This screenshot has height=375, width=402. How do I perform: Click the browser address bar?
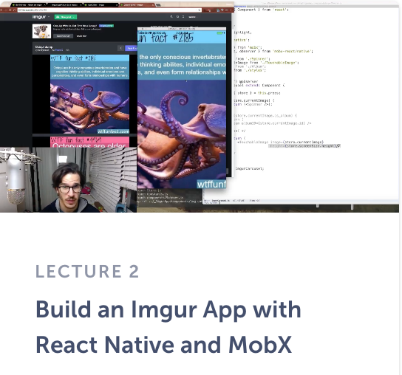click(x=109, y=10)
